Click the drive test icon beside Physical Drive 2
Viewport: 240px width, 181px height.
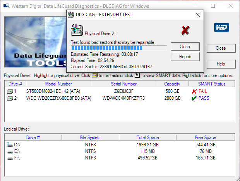[77, 30]
